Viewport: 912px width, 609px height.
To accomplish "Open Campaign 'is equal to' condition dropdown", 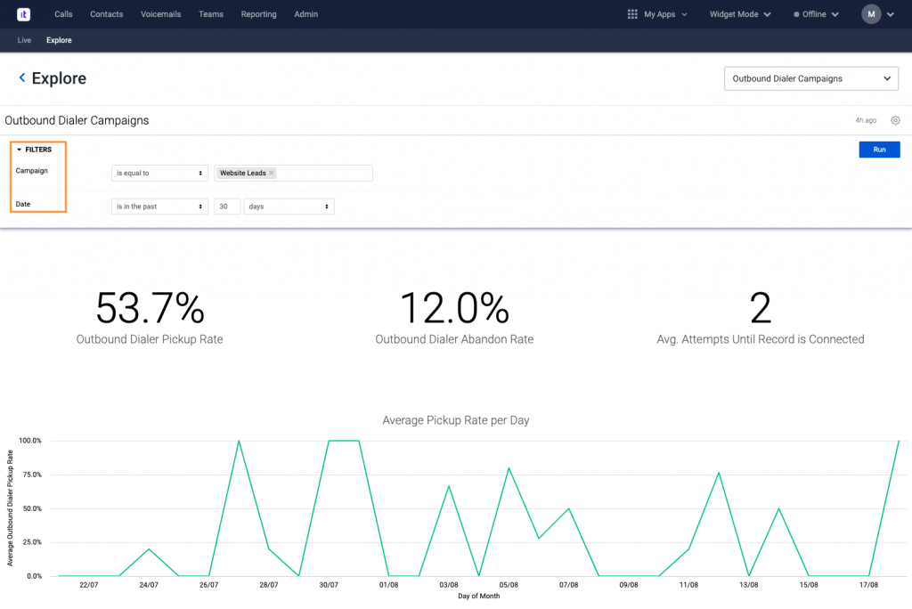I will [159, 173].
